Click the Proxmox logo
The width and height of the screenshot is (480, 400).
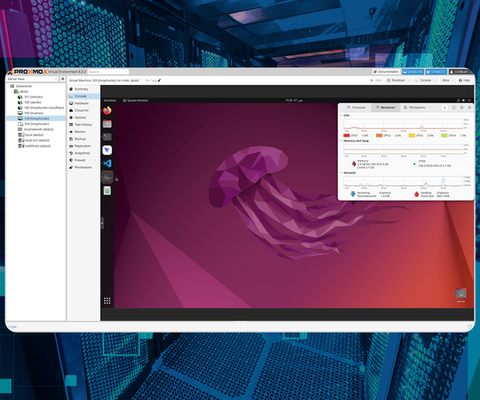[27, 72]
